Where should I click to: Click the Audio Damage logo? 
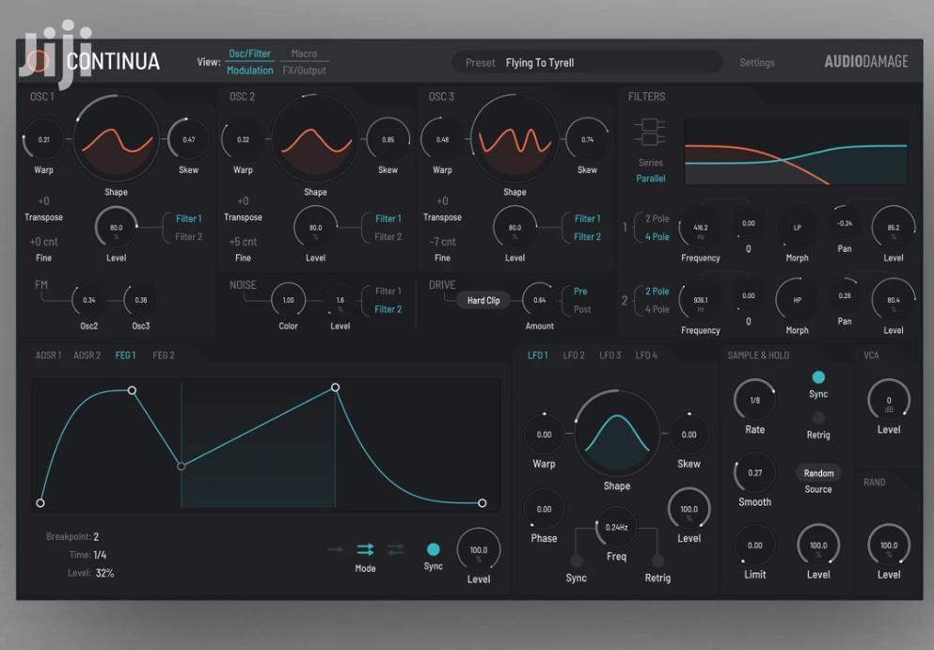pyautogui.click(x=866, y=61)
